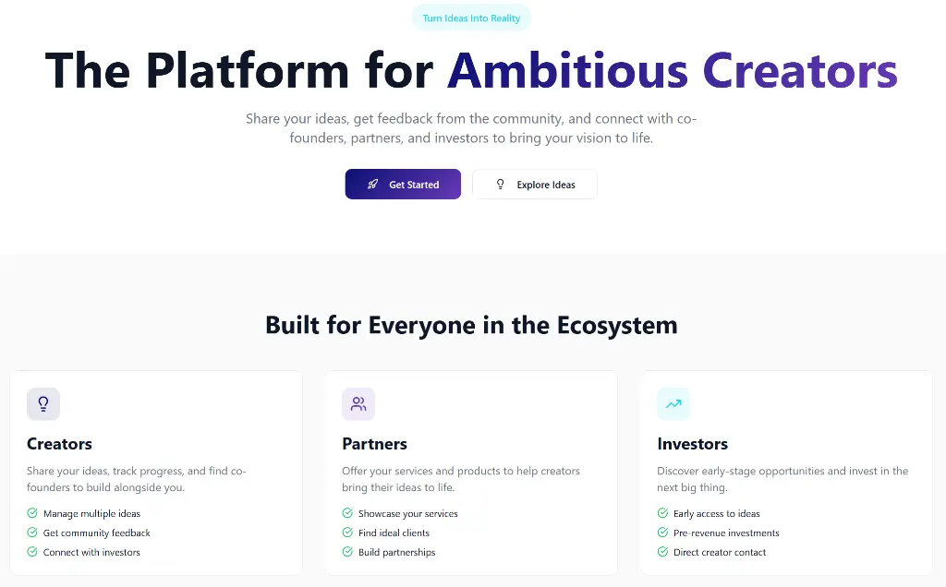The width and height of the screenshot is (946, 587).
Task: Click the Get Started button
Action: (x=403, y=185)
